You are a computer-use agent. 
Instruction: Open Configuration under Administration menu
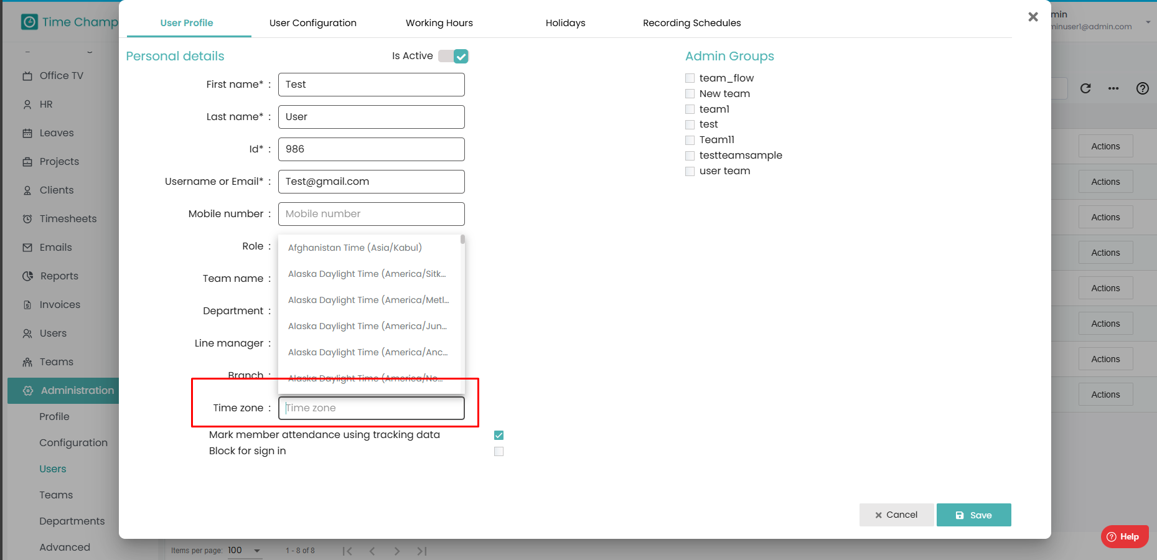(73, 443)
